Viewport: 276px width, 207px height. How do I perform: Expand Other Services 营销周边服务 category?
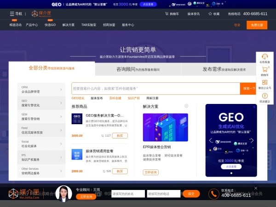tap(41, 171)
